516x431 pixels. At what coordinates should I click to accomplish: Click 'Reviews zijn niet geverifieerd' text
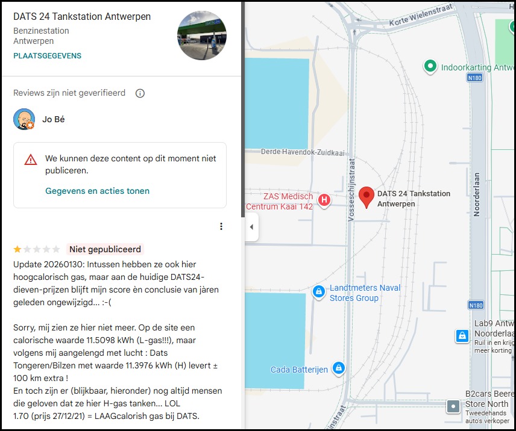click(x=69, y=93)
